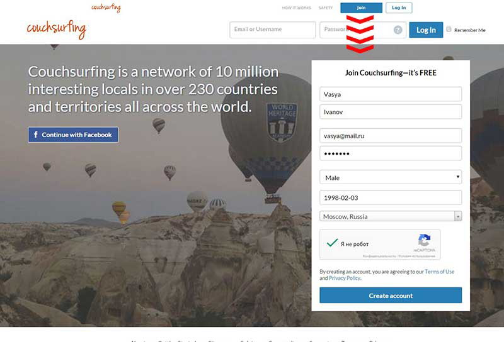Click the small Log In button at top
This screenshot has width=504, height=342.
point(399,8)
